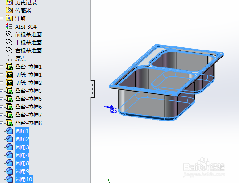Select the 切除-拉伸2 label
239x183 pixels.
pos(29,83)
